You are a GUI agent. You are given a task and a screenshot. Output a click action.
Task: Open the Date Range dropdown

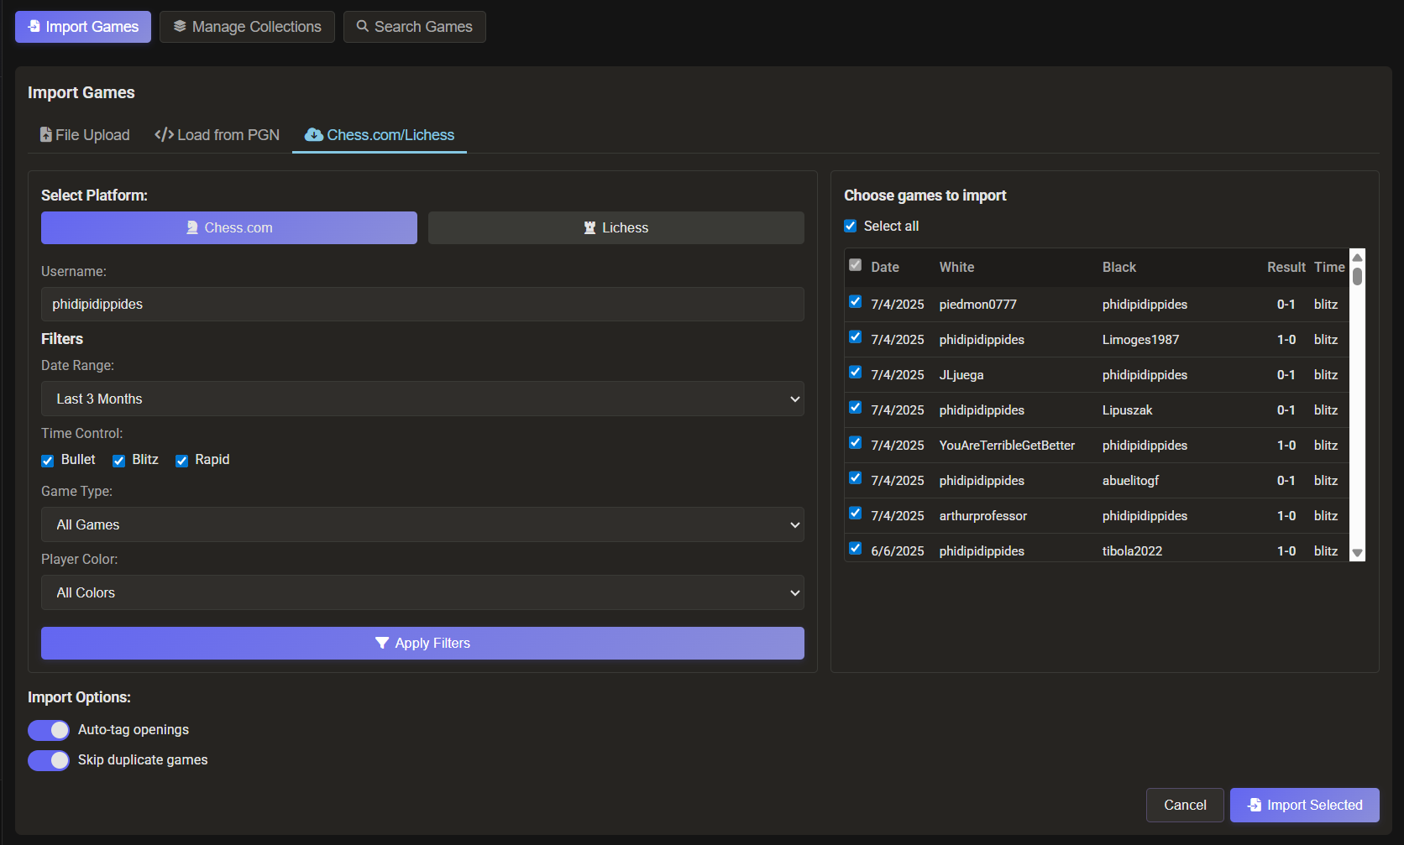pyautogui.click(x=422, y=399)
